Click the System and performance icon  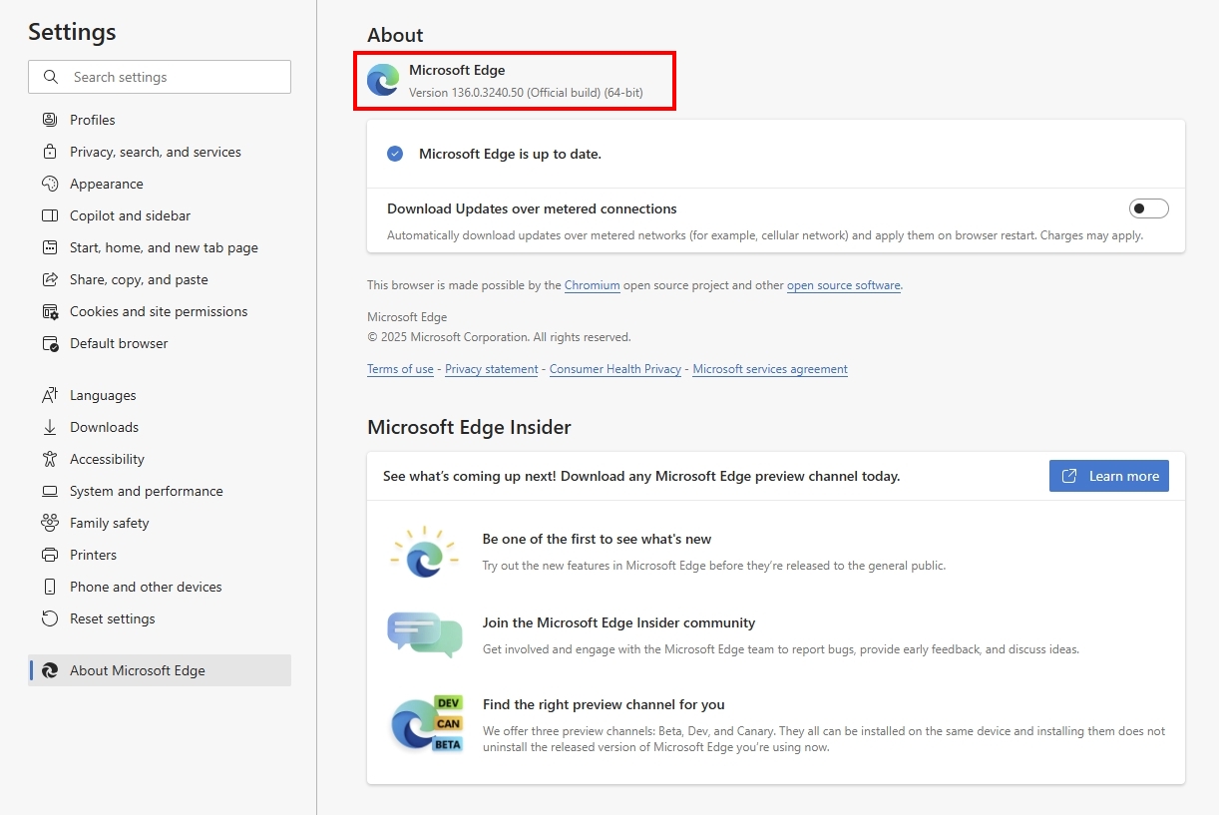[50, 491]
